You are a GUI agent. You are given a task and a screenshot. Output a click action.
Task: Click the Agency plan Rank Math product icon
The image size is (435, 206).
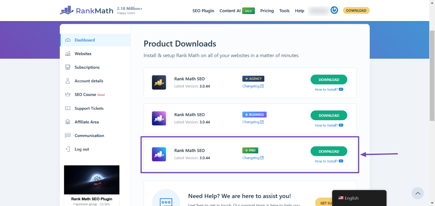click(x=159, y=83)
